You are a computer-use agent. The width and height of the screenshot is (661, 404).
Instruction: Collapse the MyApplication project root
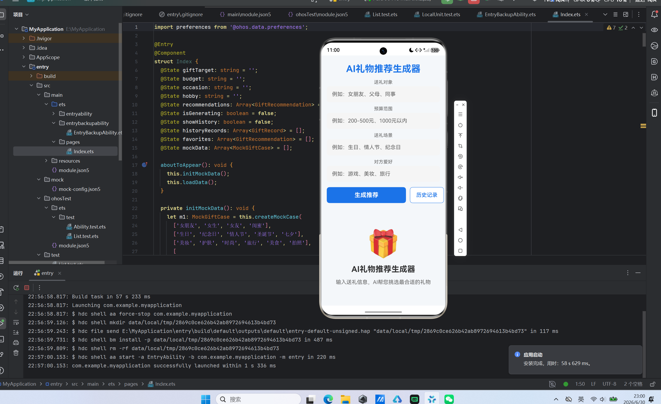17,29
